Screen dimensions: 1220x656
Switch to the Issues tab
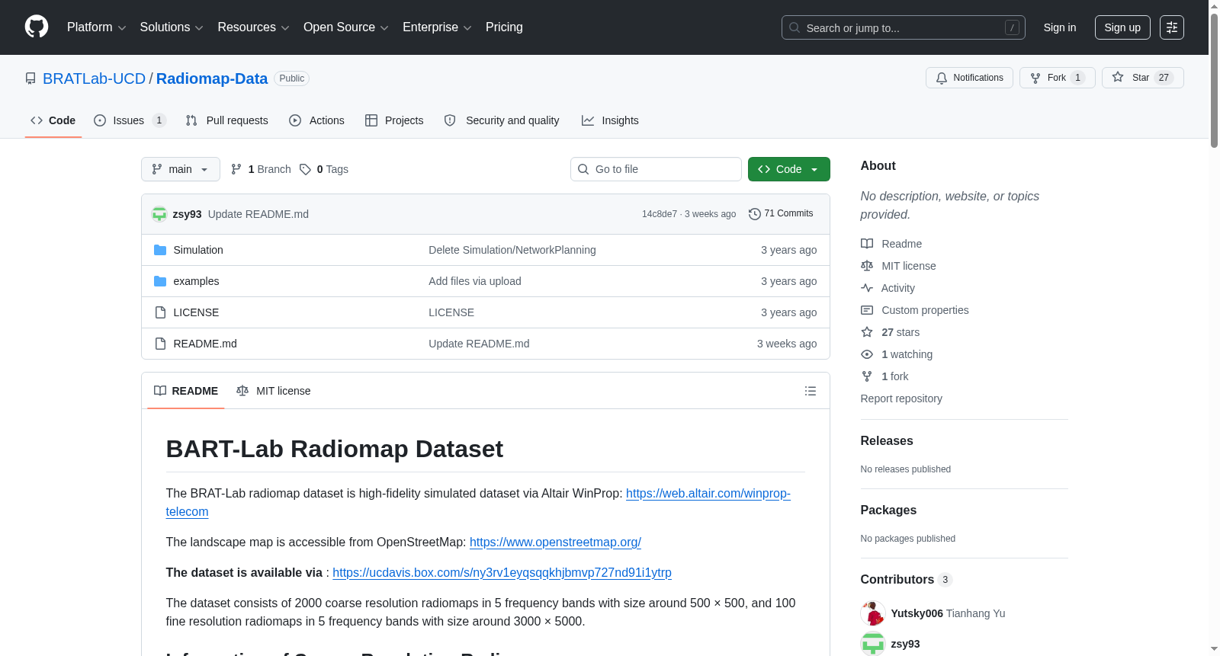130,120
